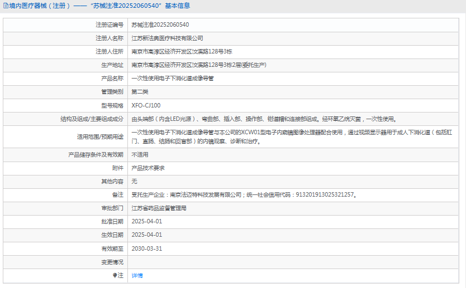Select remark text with credit code 913201913025321257
Image resolution: width=466 pixels, height=288 pixels.
tap(244, 194)
